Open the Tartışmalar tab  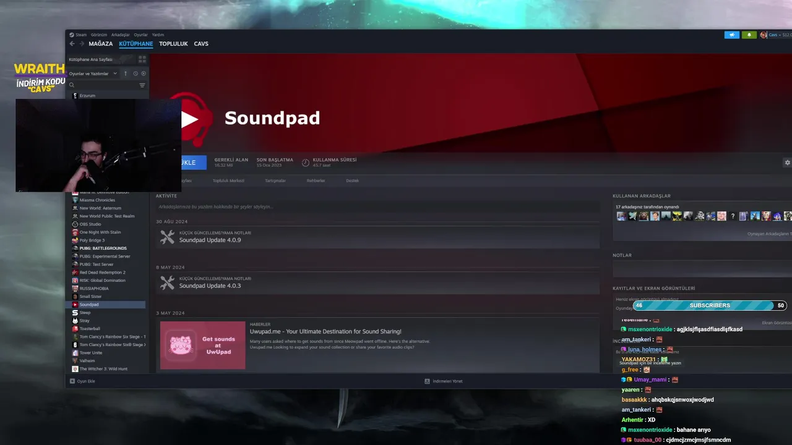[275, 180]
